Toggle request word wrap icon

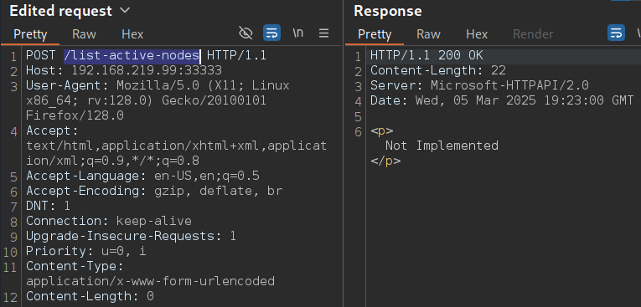271,33
